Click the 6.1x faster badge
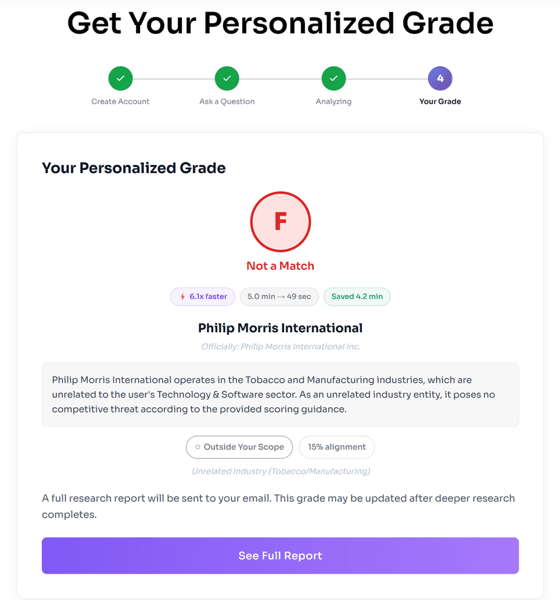Viewport: 560px width, 600px height. pos(203,296)
